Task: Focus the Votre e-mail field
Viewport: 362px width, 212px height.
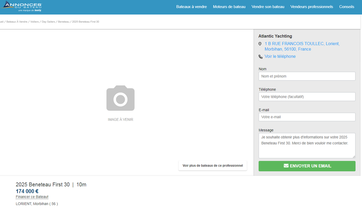Action: pos(307,117)
